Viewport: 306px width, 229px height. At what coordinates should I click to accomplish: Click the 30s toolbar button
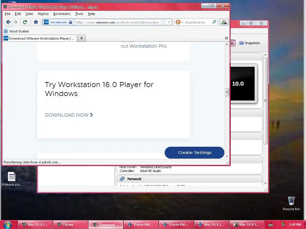[224, 22]
